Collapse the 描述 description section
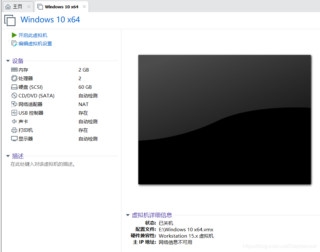The image size is (320, 252). pyautogui.click(x=8, y=156)
